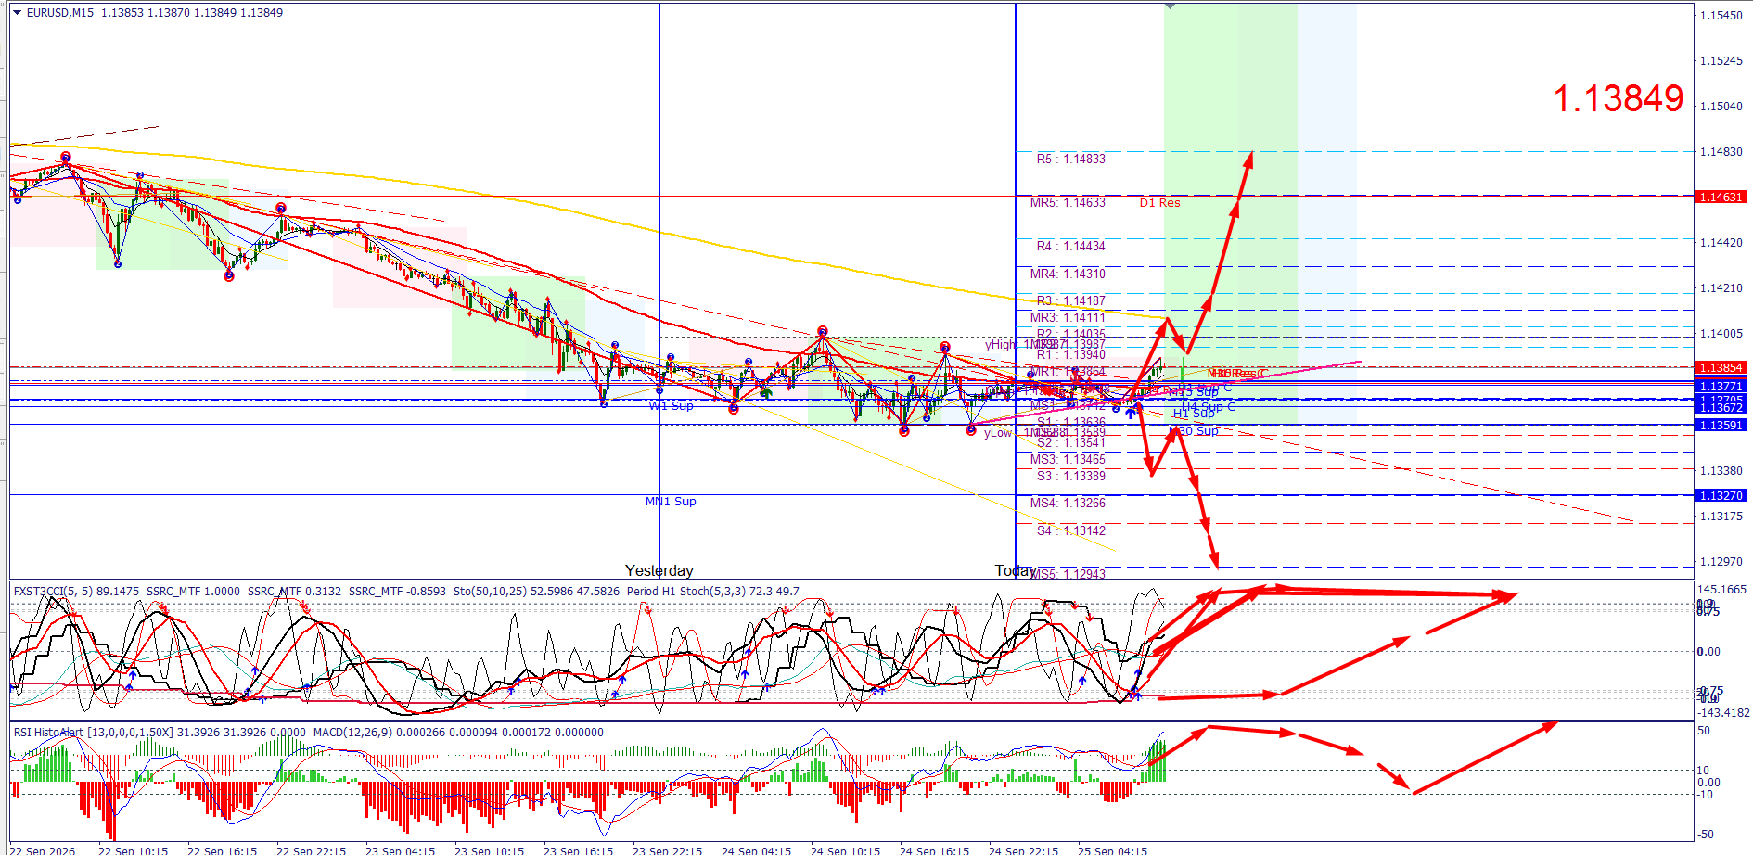Click the 'D1 Res' resistance label
Image resolution: width=1753 pixels, height=855 pixels.
(x=1160, y=203)
